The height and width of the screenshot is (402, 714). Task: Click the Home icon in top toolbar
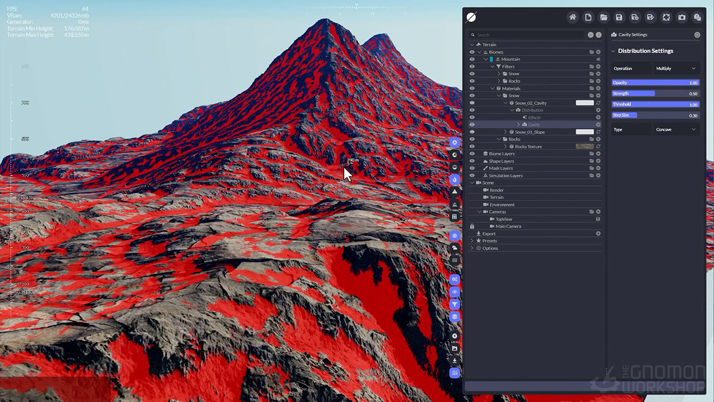pyautogui.click(x=572, y=17)
